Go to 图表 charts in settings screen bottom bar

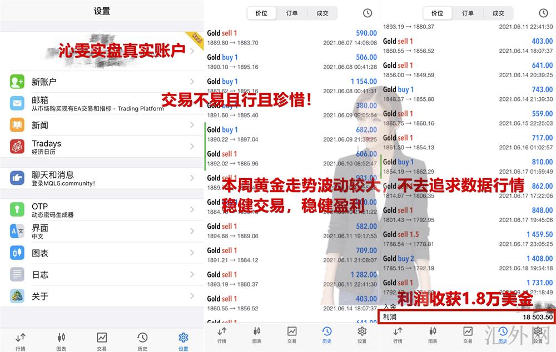tap(61, 341)
